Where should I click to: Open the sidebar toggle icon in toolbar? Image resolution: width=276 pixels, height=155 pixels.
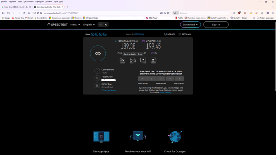click(x=3, y=13)
